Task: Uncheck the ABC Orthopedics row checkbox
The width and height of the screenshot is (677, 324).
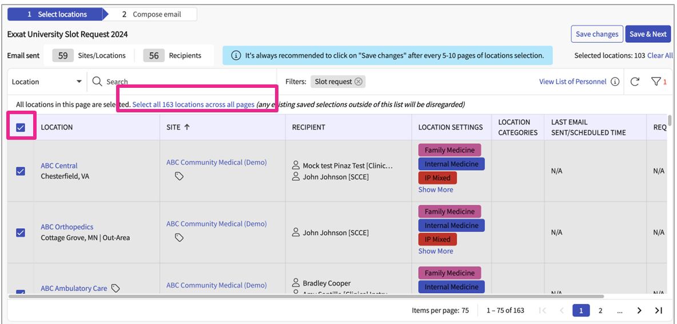Action: pos(21,232)
